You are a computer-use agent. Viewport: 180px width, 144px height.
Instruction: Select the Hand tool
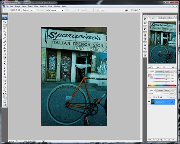point(5,88)
